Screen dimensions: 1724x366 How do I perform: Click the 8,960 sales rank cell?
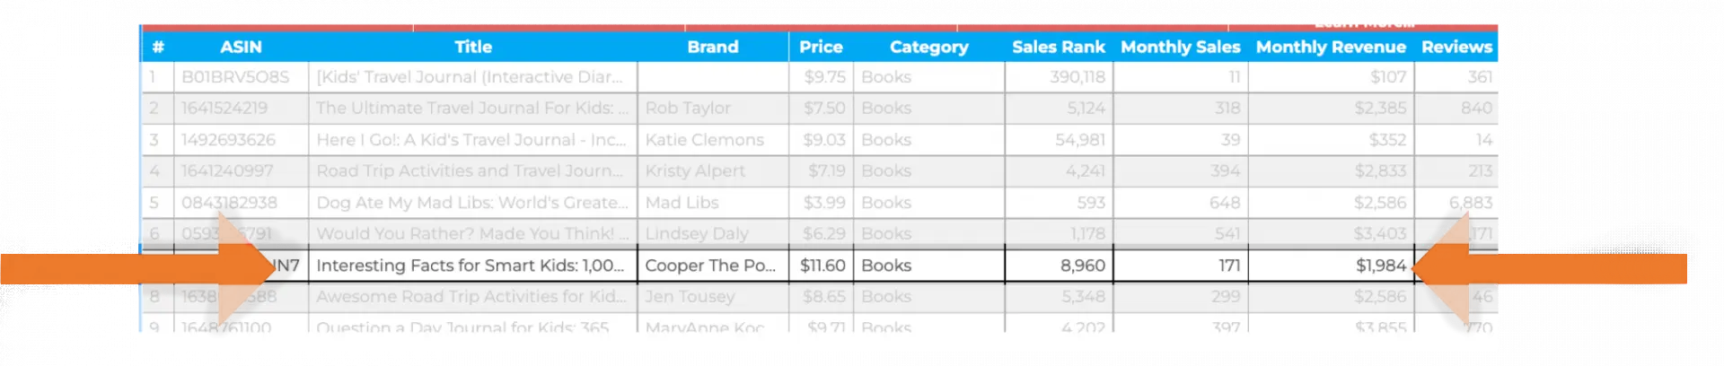(x=1059, y=266)
